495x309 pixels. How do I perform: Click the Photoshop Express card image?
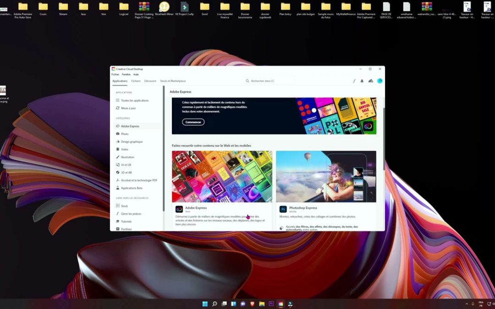[x=326, y=177]
